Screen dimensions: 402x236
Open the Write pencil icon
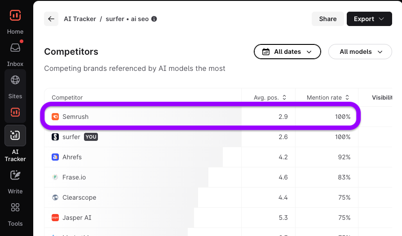click(15, 175)
